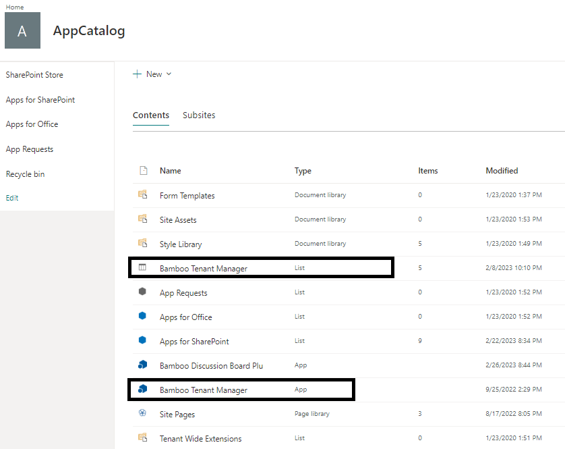Screen dimensions: 565x449
Task: Open the Site Assets library
Action: pos(178,220)
